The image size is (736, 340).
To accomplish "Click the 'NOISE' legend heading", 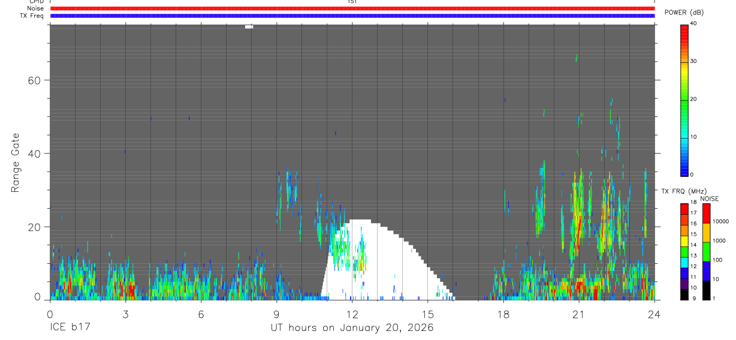I will click(x=709, y=198).
